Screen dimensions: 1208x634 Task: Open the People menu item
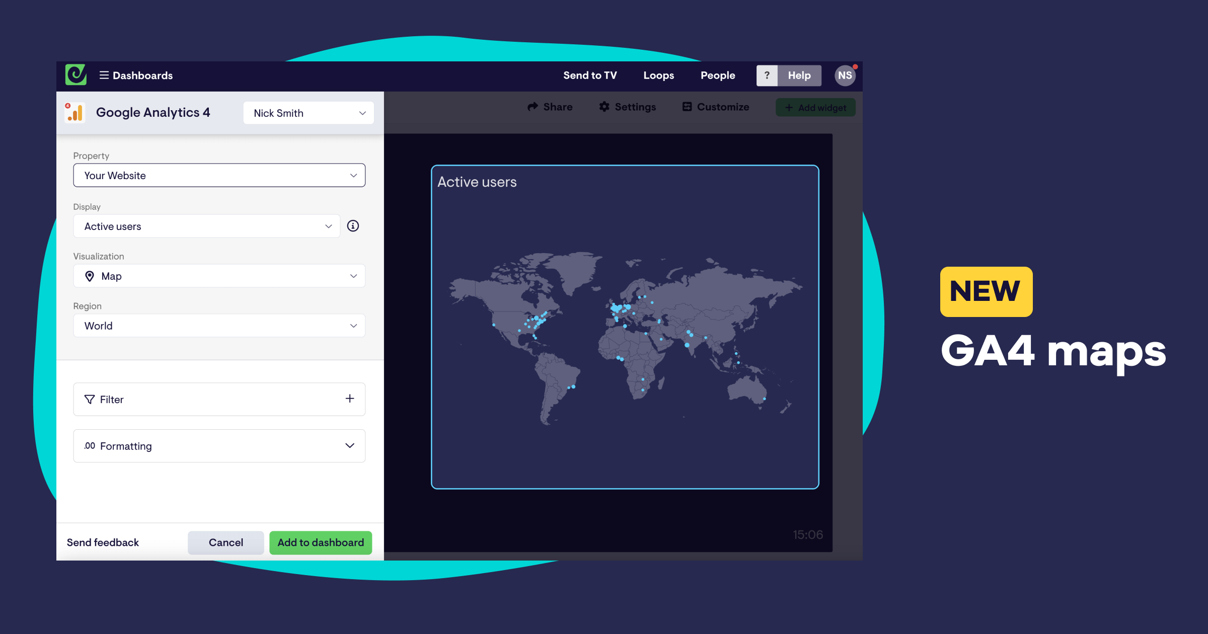pyautogui.click(x=718, y=75)
